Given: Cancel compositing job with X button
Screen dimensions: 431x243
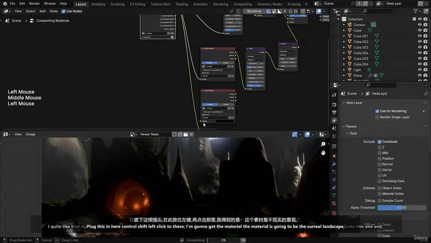Looking at the screenshot, I should pyautogui.click(x=243, y=240).
